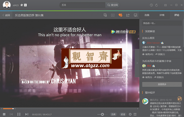Click the forward arrows right of progress bar

pyautogui.click(x=138, y=109)
